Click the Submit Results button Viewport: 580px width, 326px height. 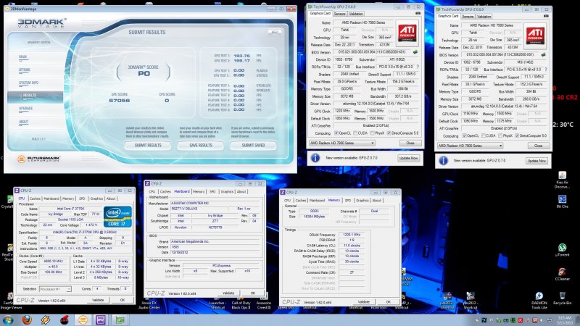click(x=148, y=146)
